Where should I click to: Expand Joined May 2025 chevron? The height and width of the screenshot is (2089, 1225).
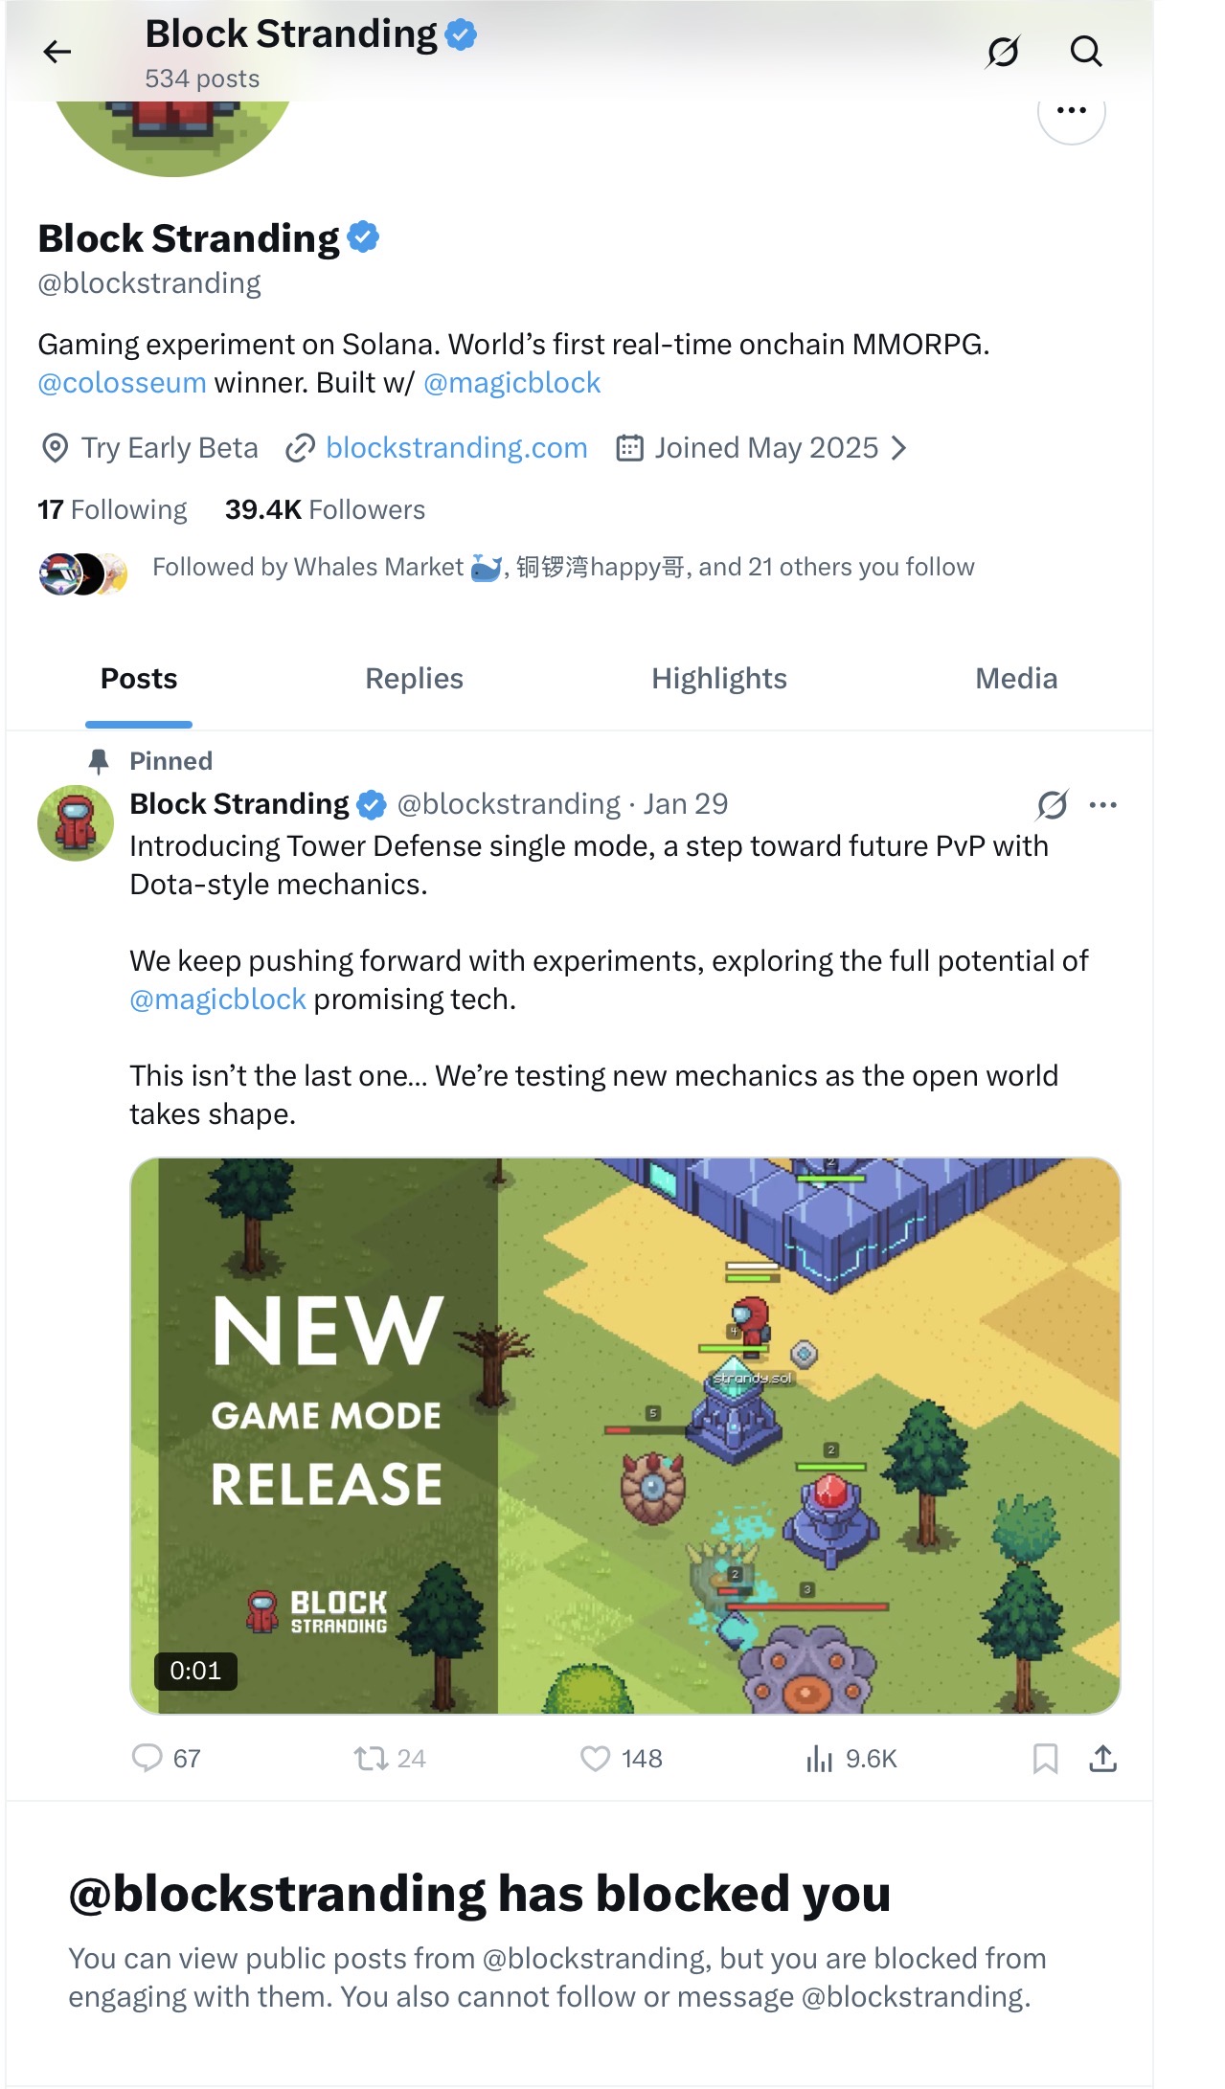(x=898, y=448)
